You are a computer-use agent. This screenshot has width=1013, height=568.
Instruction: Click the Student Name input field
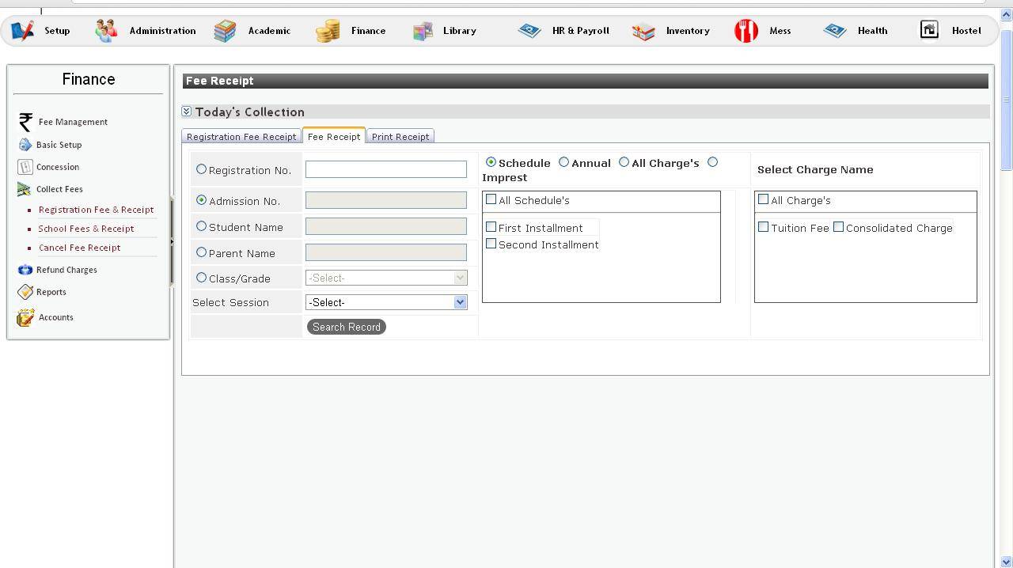pos(386,226)
